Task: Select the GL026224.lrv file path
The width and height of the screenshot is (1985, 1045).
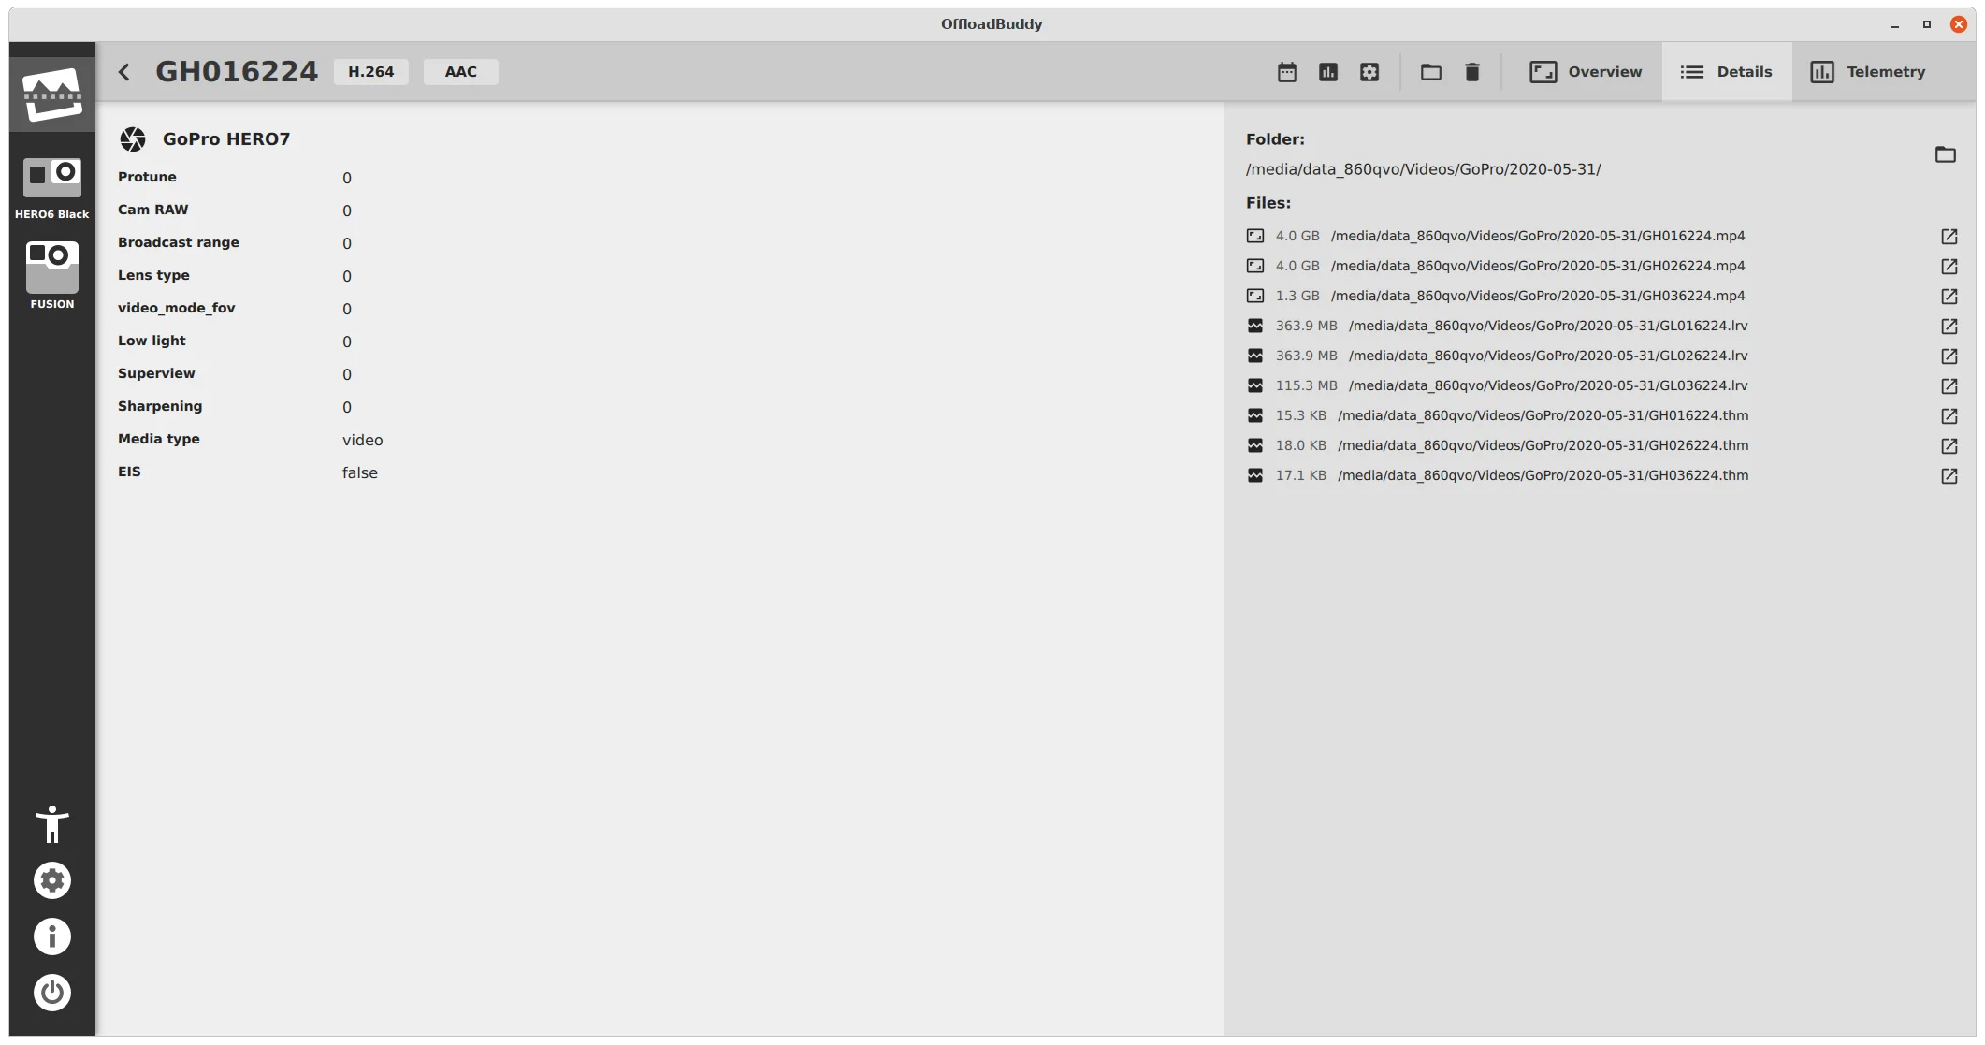Action: click(x=1548, y=356)
